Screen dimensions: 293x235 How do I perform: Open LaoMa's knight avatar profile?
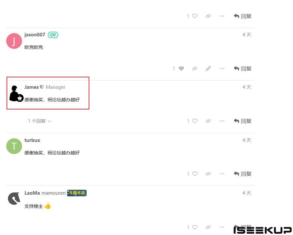click(x=14, y=198)
